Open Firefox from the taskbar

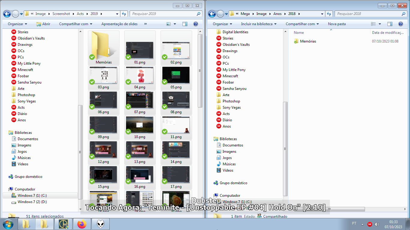click(x=82, y=224)
